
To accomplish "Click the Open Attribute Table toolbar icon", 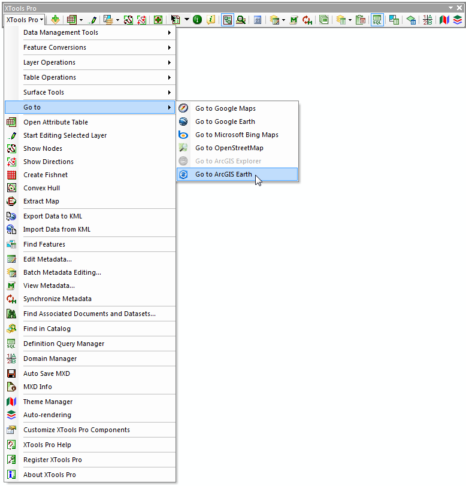I will click(71, 20).
